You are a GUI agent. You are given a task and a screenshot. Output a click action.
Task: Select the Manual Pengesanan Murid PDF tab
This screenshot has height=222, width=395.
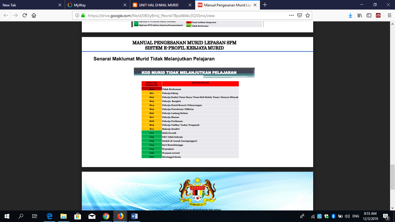[x=228, y=5]
